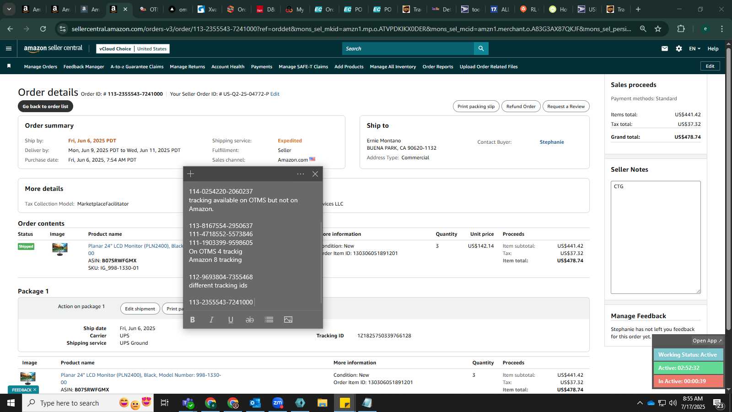Open Manage All Inventory
Image resolution: width=732 pixels, height=412 pixels.
[393, 66]
